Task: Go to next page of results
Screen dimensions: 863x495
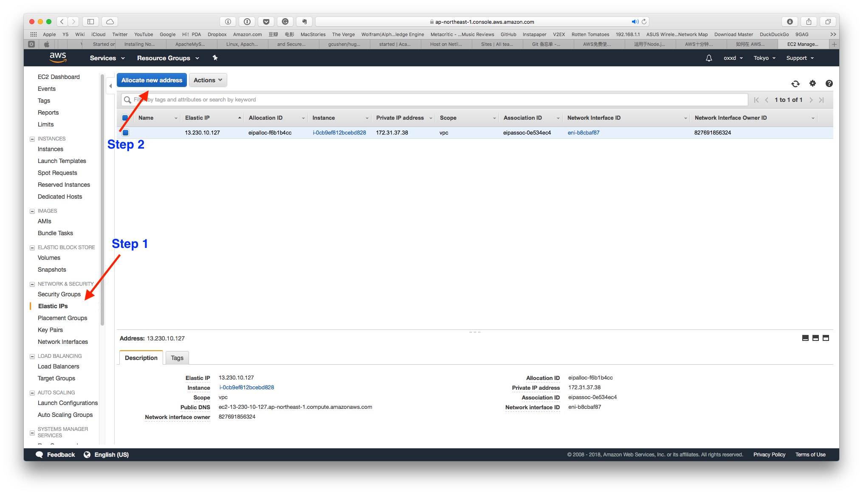Action: click(811, 100)
